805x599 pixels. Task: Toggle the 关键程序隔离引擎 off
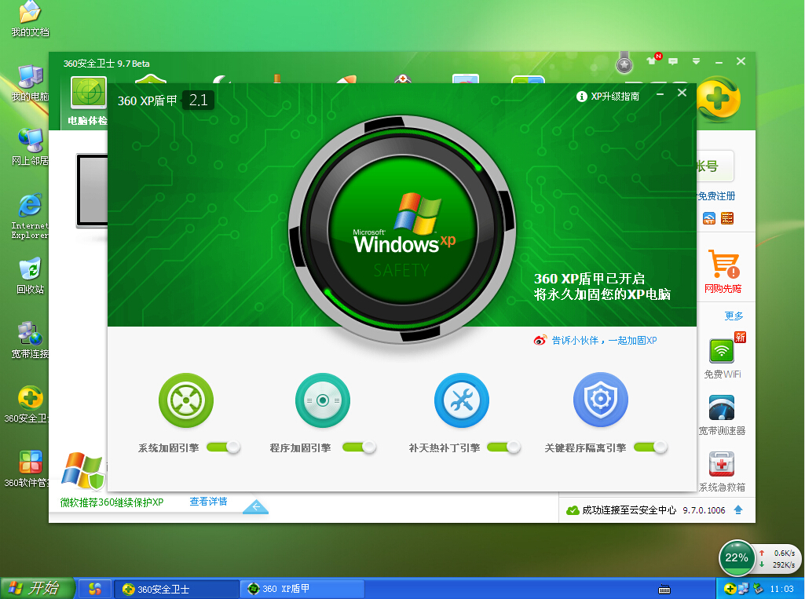[650, 447]
